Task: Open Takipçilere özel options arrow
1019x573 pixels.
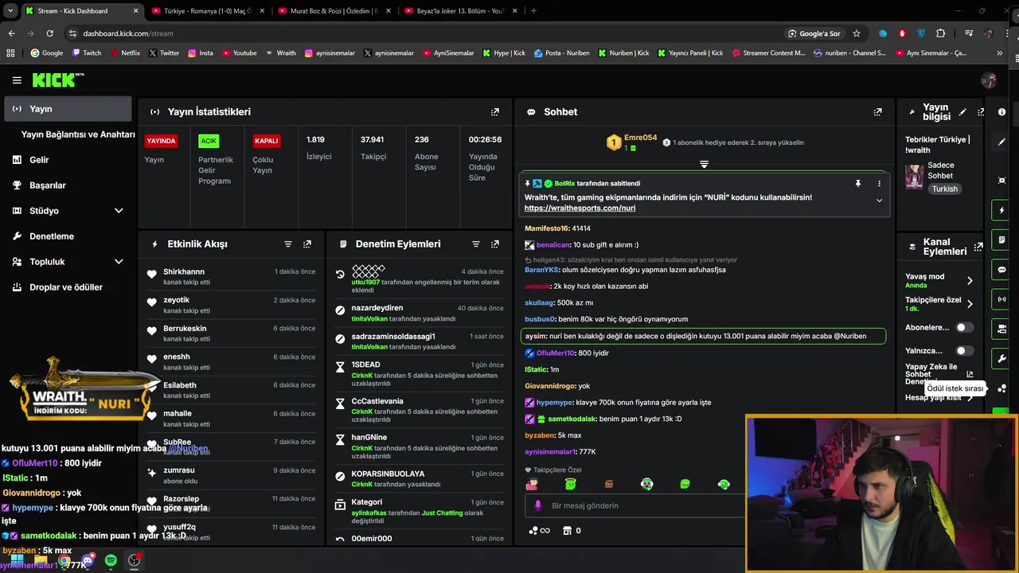Action: click(970, 304)
